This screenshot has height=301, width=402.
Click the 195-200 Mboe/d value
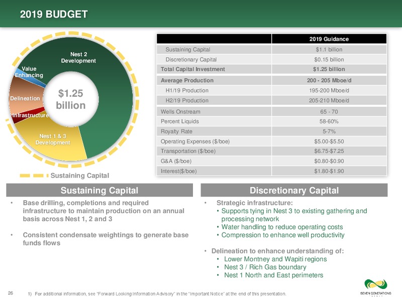[x=329, y=90]
